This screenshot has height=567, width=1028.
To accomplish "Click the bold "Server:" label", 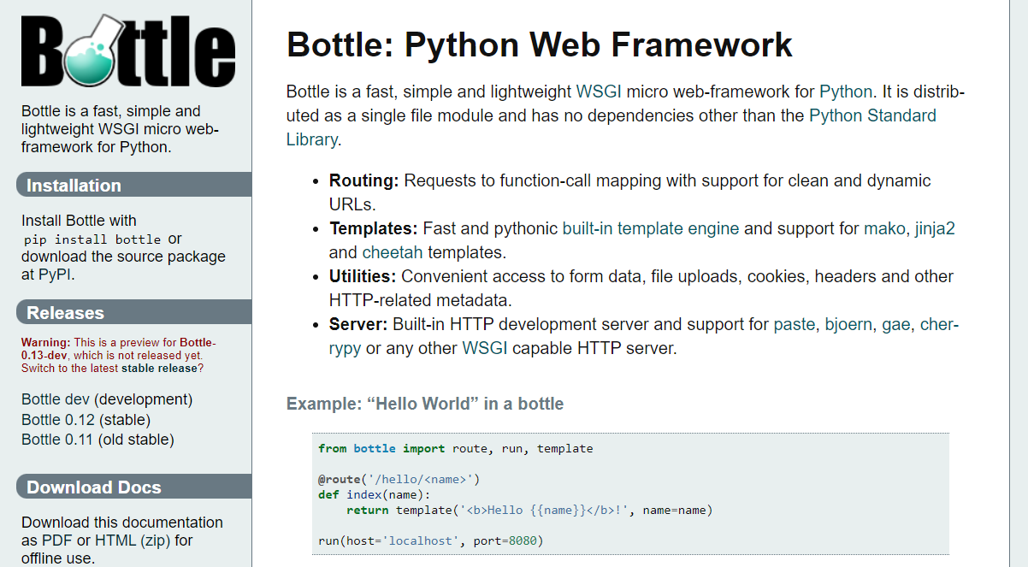I will tap(359, 325).
